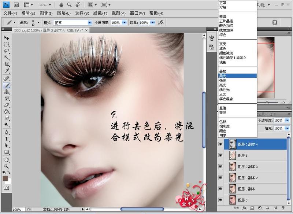Select the Clone Stamp tool
The width and height of the screenshot is (293, 214).
pos(7,92)
